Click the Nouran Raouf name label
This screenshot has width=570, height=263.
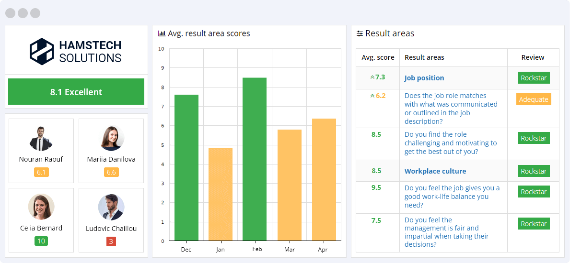point(41,160)
